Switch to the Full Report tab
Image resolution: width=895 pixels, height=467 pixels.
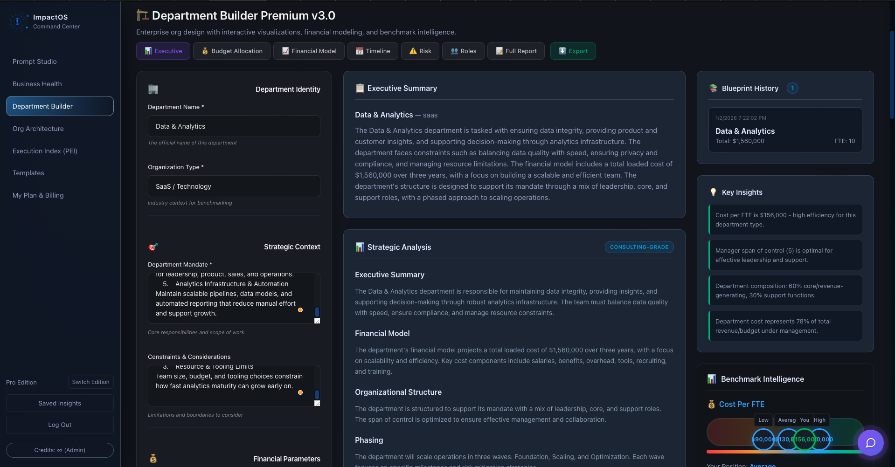515,51
